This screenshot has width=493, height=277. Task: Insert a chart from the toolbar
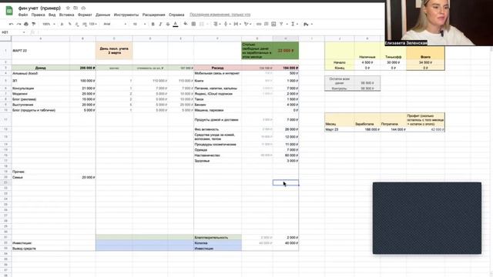pyautogui.click(x=274, y=24)
